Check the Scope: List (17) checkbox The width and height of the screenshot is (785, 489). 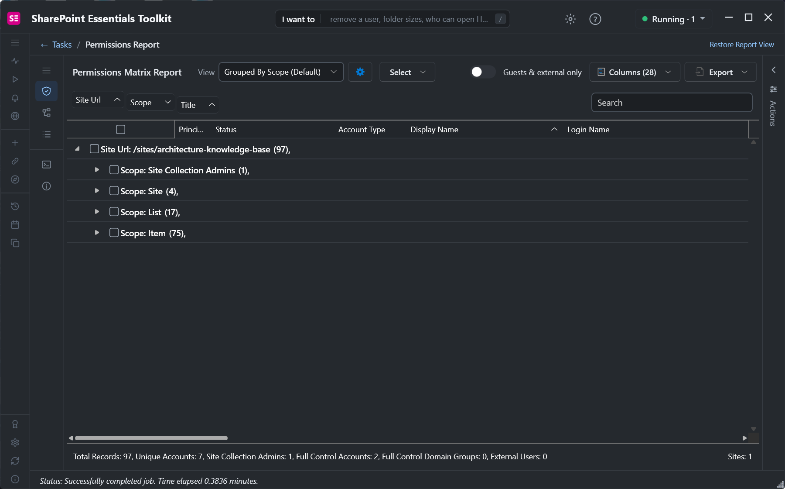point(114,212)
